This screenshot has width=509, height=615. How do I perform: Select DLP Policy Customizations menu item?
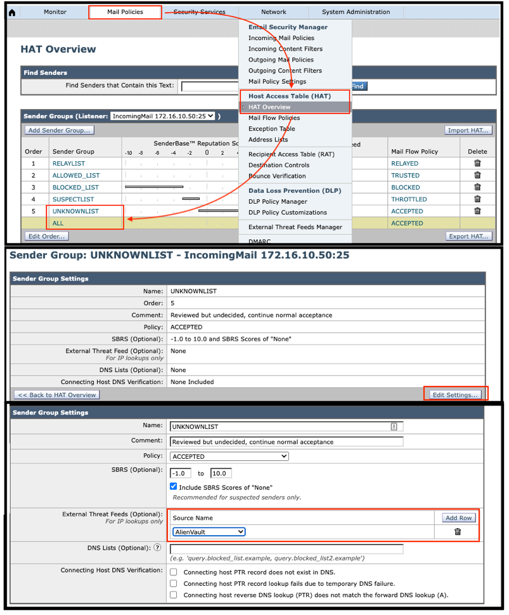(288, 213)
